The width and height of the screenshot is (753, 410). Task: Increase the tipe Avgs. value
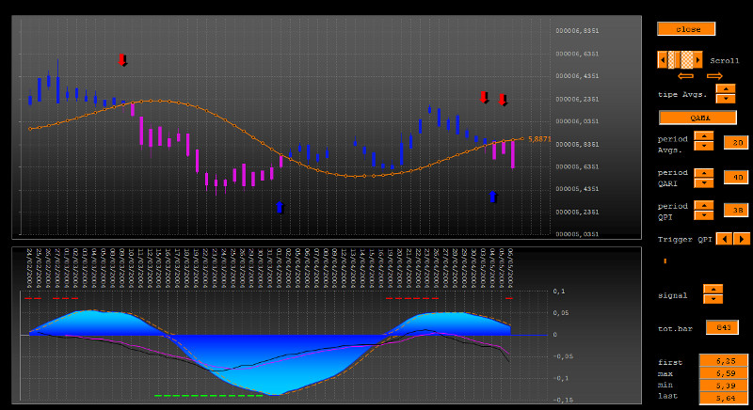coord(725,88)
